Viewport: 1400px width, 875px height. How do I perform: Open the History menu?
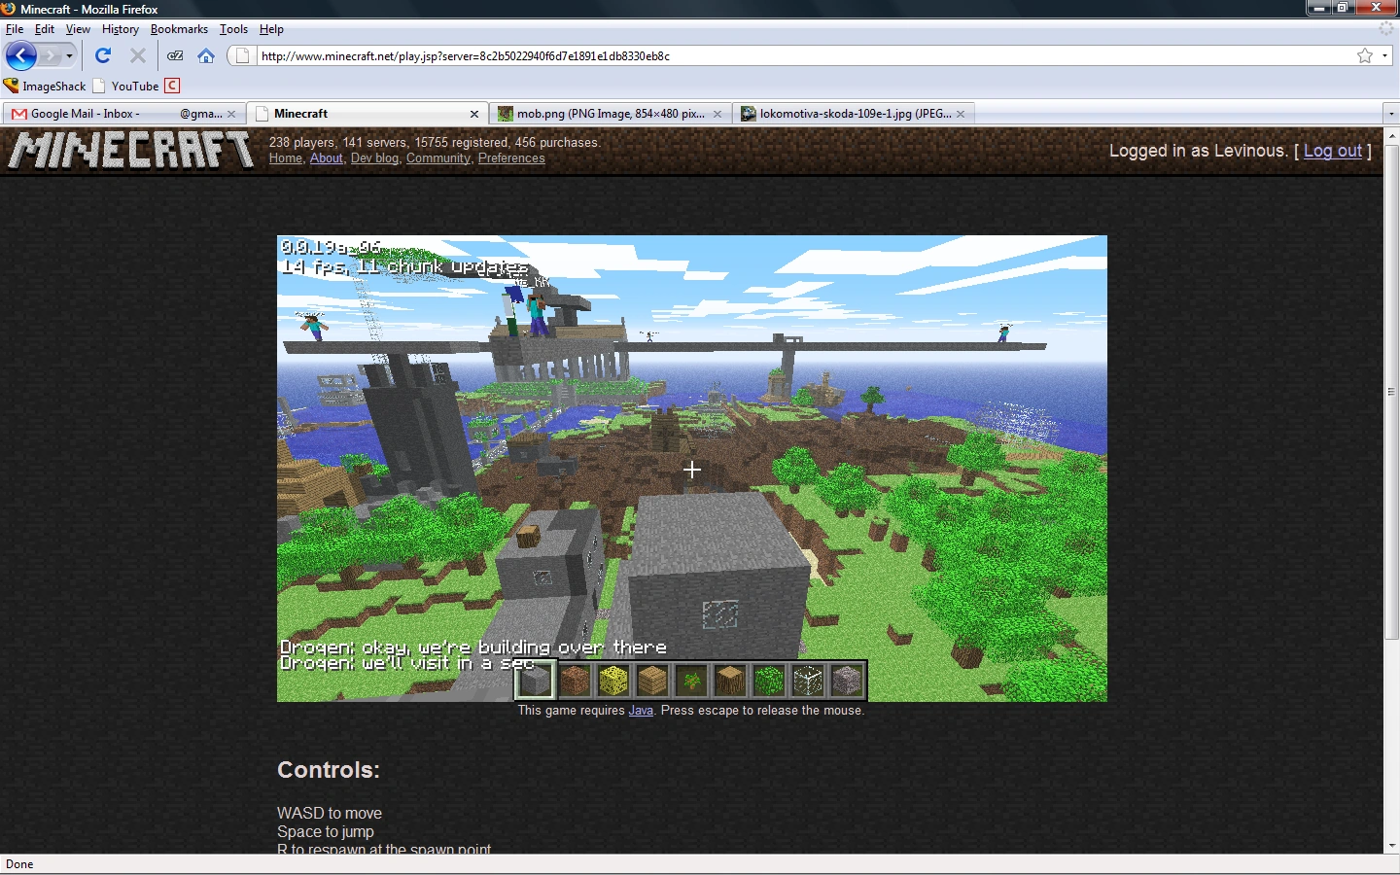coord(121,29)
